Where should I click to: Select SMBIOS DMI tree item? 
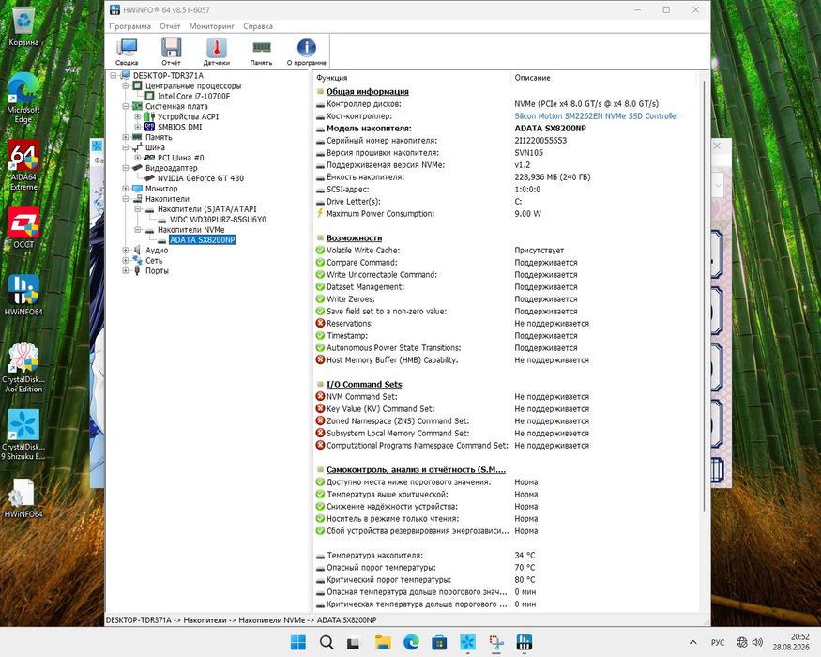click(x=179, y=127)
